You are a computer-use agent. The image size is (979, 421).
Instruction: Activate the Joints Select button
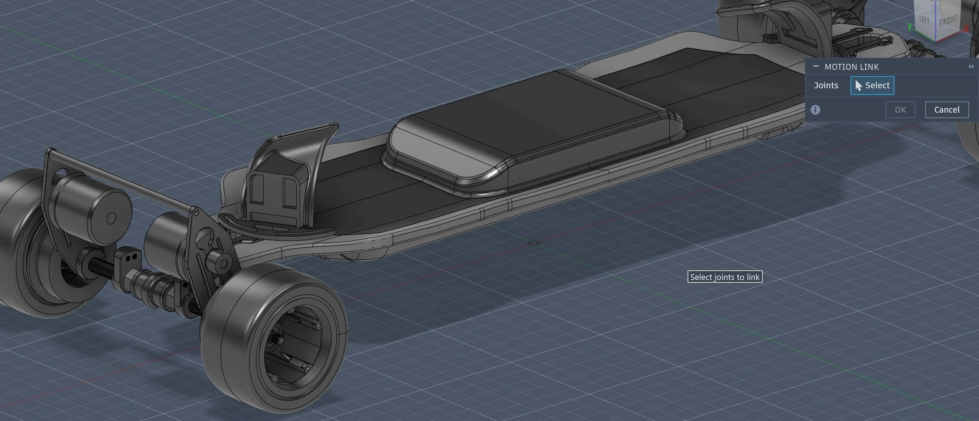tap(872, 85)
